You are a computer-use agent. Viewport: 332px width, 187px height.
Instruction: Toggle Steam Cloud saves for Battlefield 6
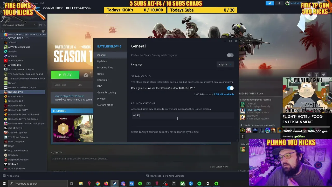(230, 88)
